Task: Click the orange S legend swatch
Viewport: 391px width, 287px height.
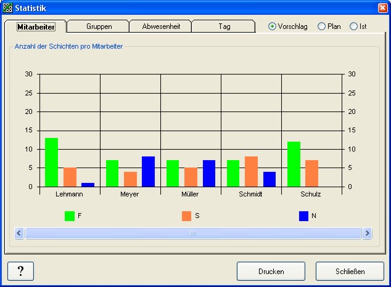Action: point(187,216)
